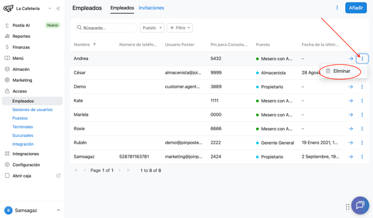
Task: Open the Puesto filter dropdown
Action: pos(152,28)
